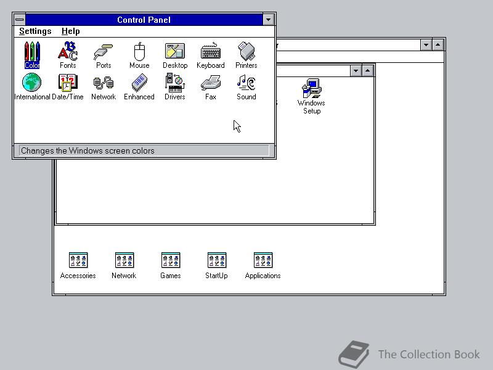Select the Accessories program group icon

[78, 266]
